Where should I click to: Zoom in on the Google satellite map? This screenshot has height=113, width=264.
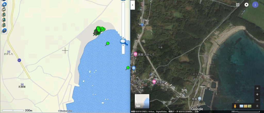[x=257, y=95]
